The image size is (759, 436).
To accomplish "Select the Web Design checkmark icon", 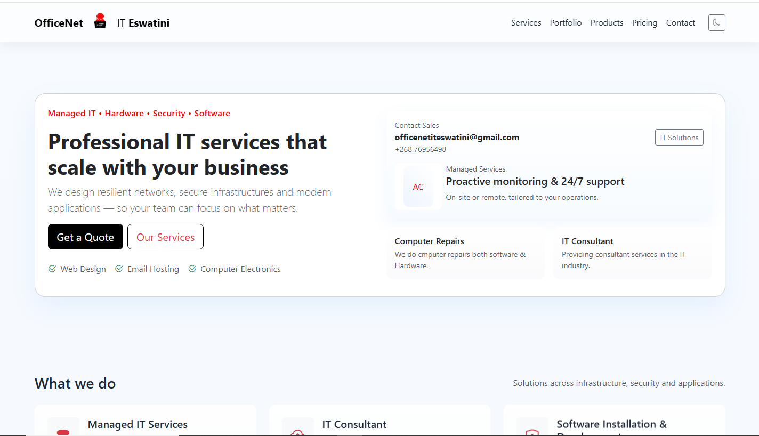I will click(52, 269).
